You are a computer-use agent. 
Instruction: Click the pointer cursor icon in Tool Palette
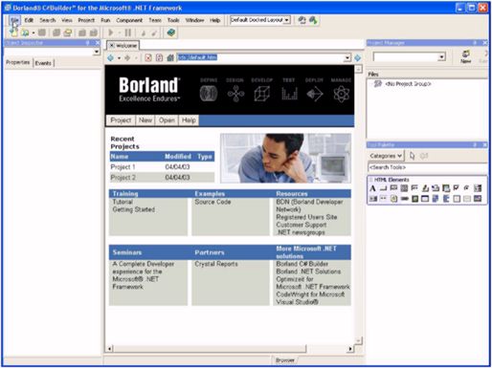413,156
